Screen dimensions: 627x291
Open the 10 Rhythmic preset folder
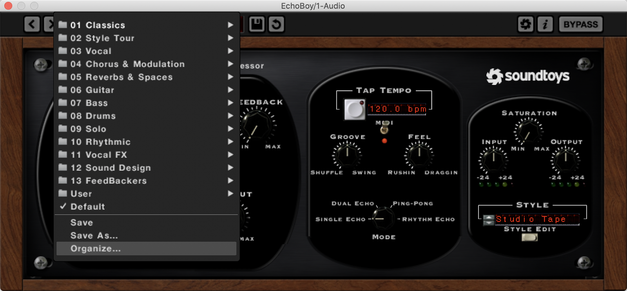point(147,141)
